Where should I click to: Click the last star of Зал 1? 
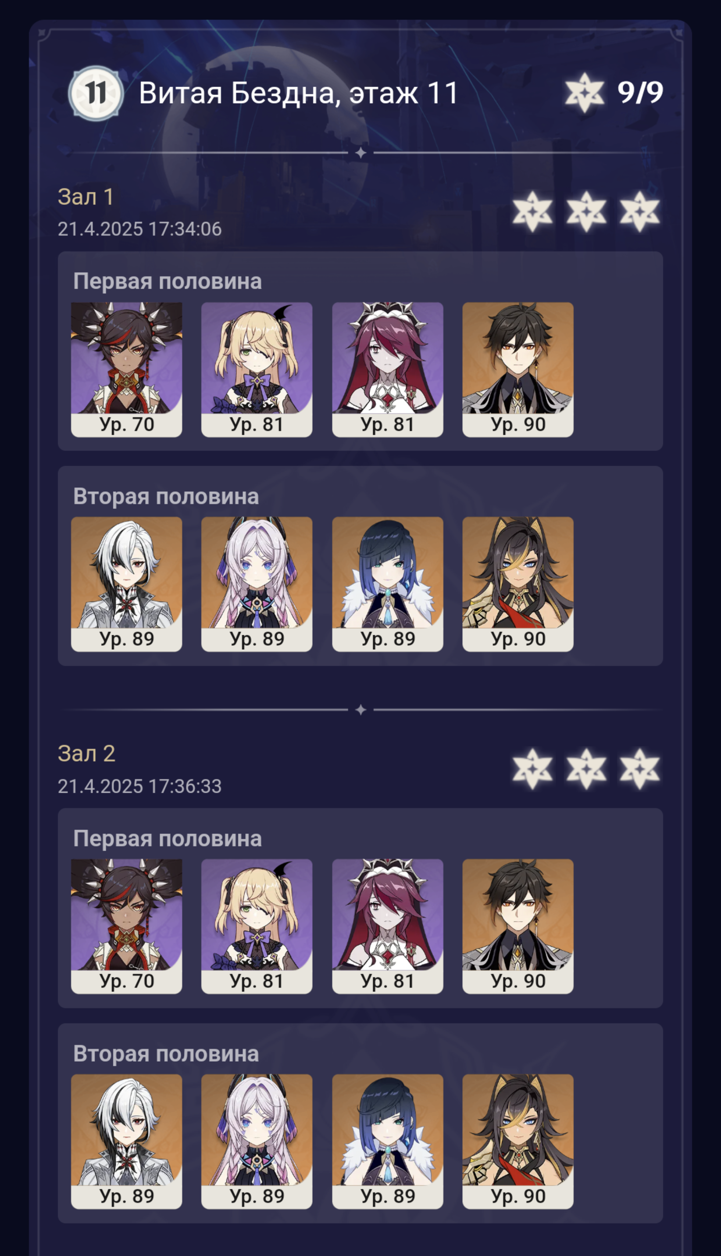tap(640, 211)
